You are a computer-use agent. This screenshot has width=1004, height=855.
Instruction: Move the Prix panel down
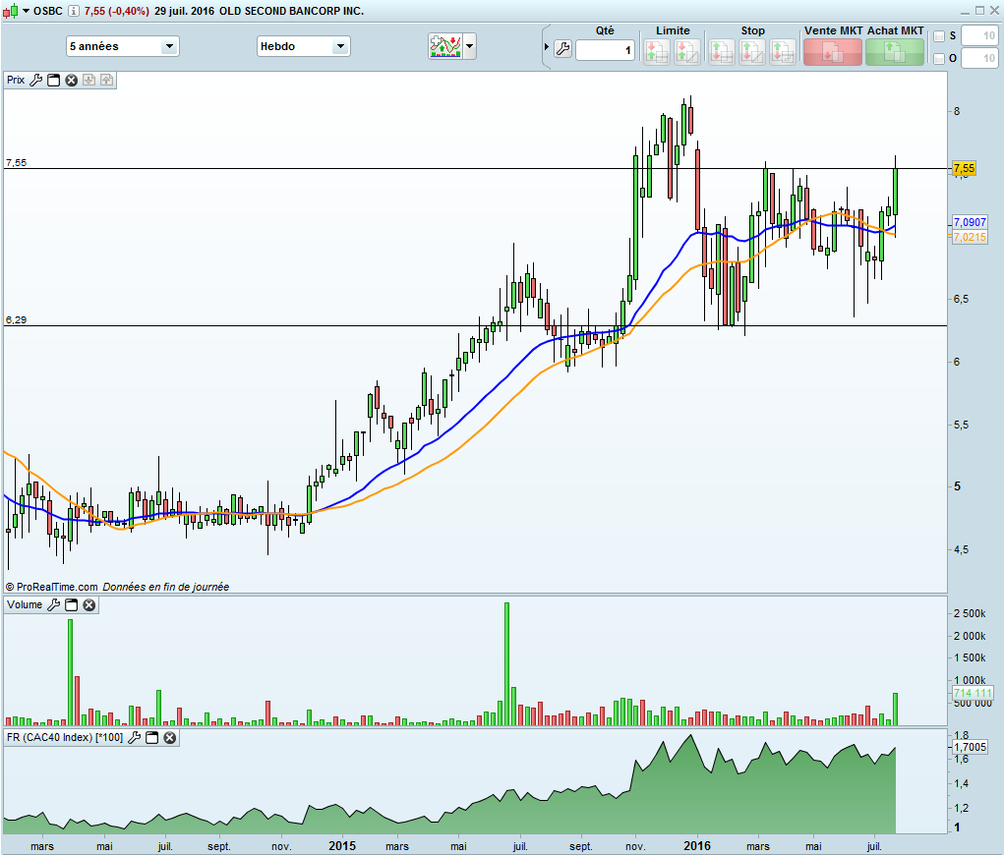tap(89, 80)
